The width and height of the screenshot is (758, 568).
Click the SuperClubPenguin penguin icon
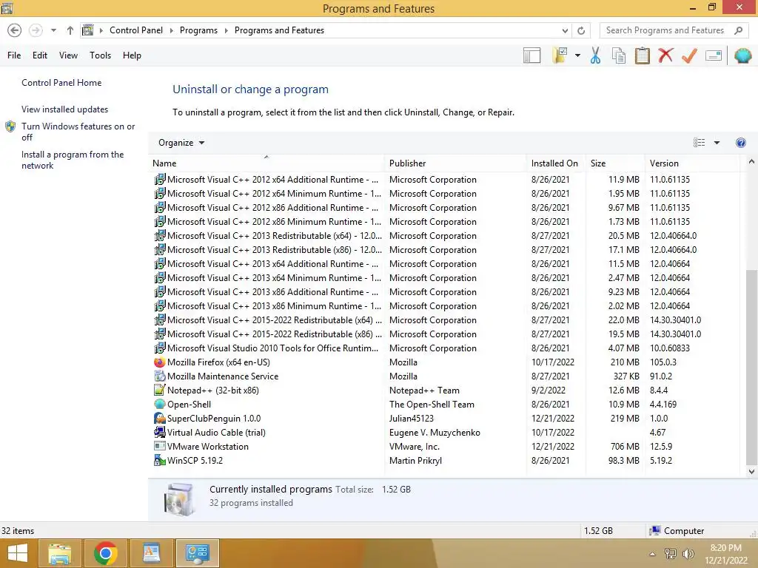click(x=160, y=419)
